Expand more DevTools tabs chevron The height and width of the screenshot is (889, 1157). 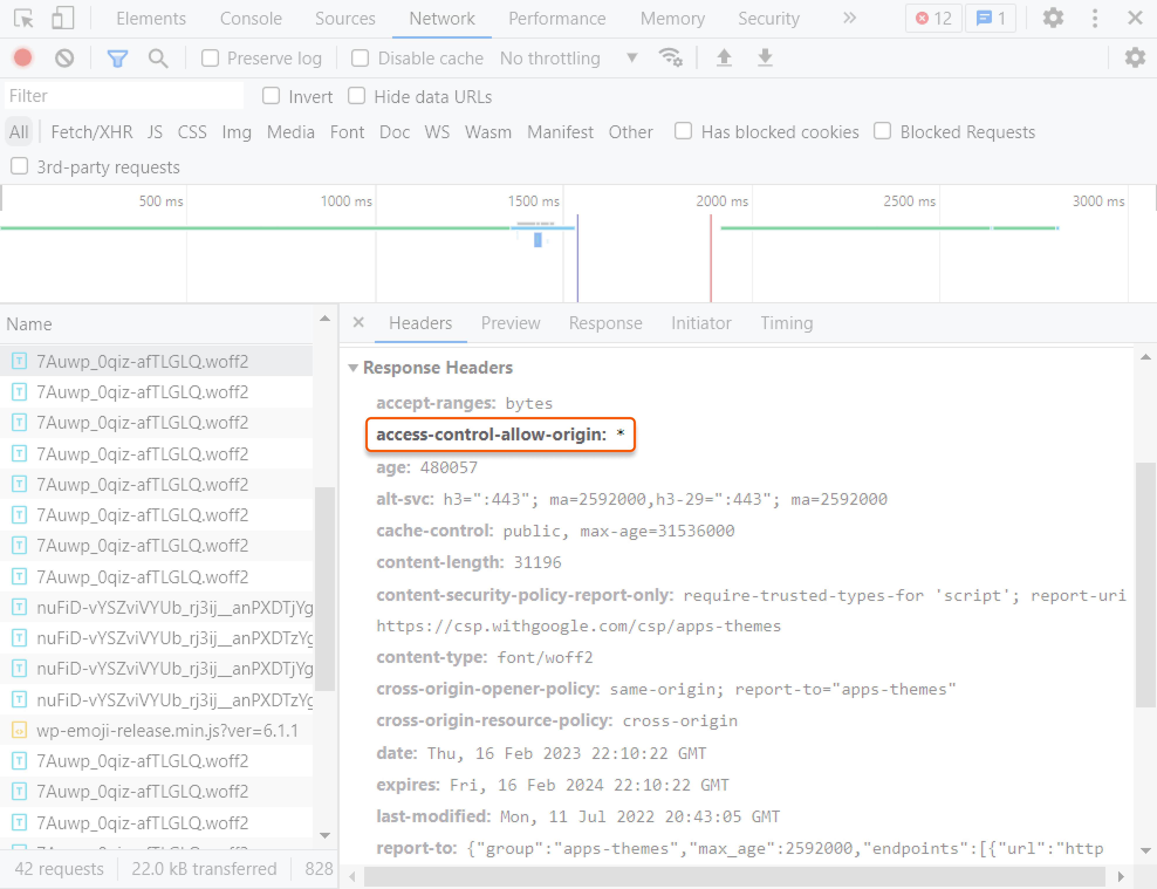coord(849,18)
